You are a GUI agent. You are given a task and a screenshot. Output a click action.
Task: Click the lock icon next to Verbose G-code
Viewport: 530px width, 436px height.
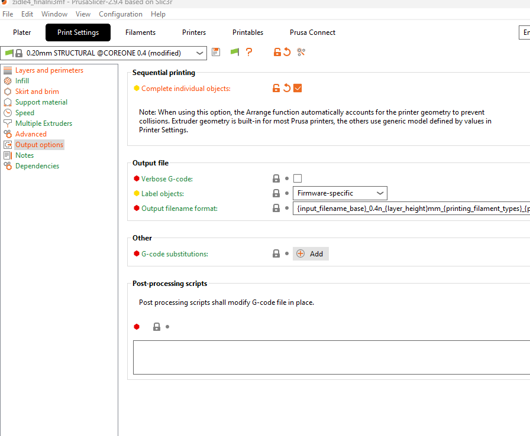coord(276,178)
